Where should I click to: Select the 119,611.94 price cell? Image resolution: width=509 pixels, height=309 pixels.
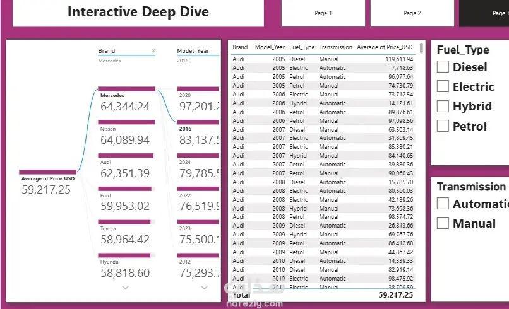click(399, 59)
